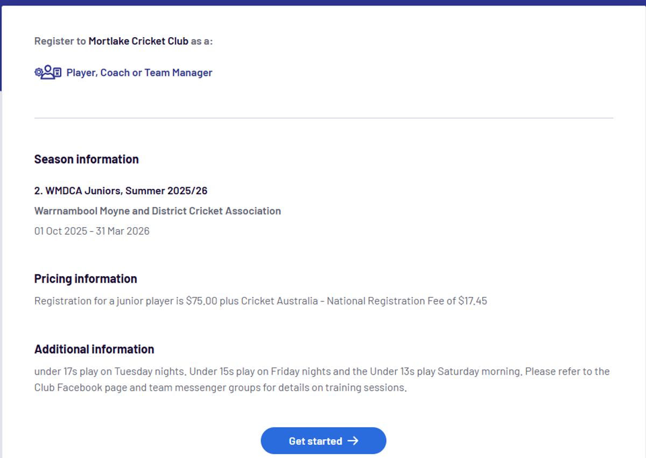Click the horizontal divider below the role selection

click(324, 118)
